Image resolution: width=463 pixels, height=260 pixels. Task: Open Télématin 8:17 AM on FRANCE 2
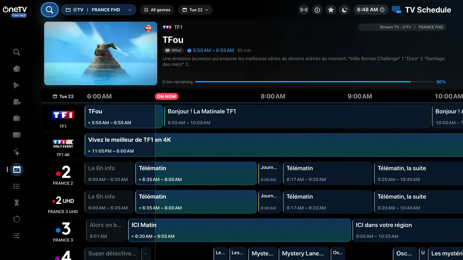(x=328, y=173)
